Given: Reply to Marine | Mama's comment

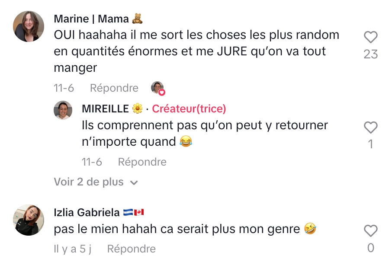Looking at the screenshot, I should [114, 88].
